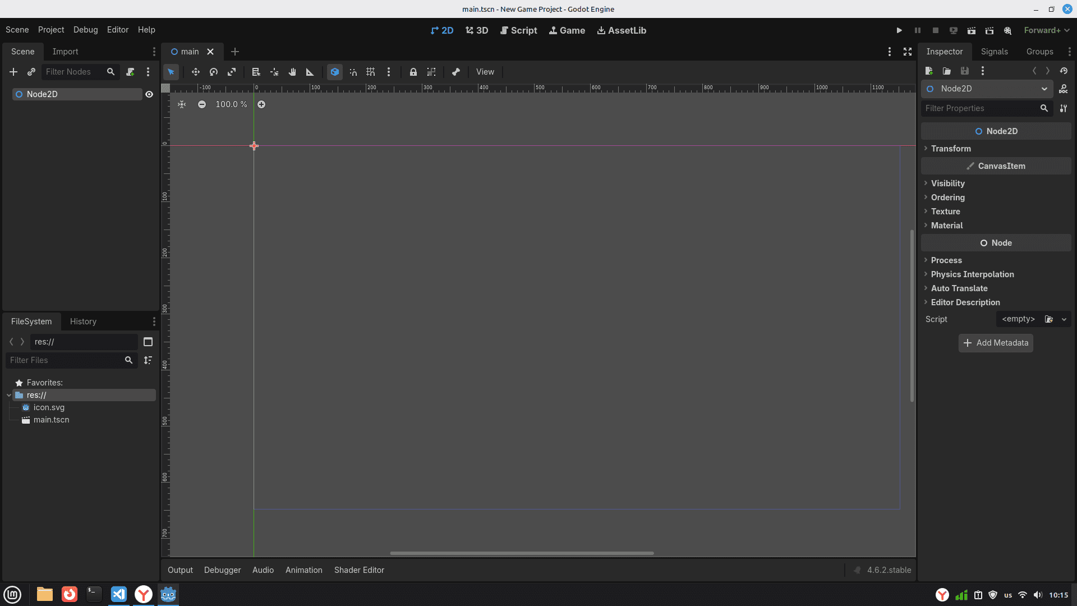Open the Forward+ renderer dropdown
Viewport: 1077px width, 606px height.
click(1047, 30)
